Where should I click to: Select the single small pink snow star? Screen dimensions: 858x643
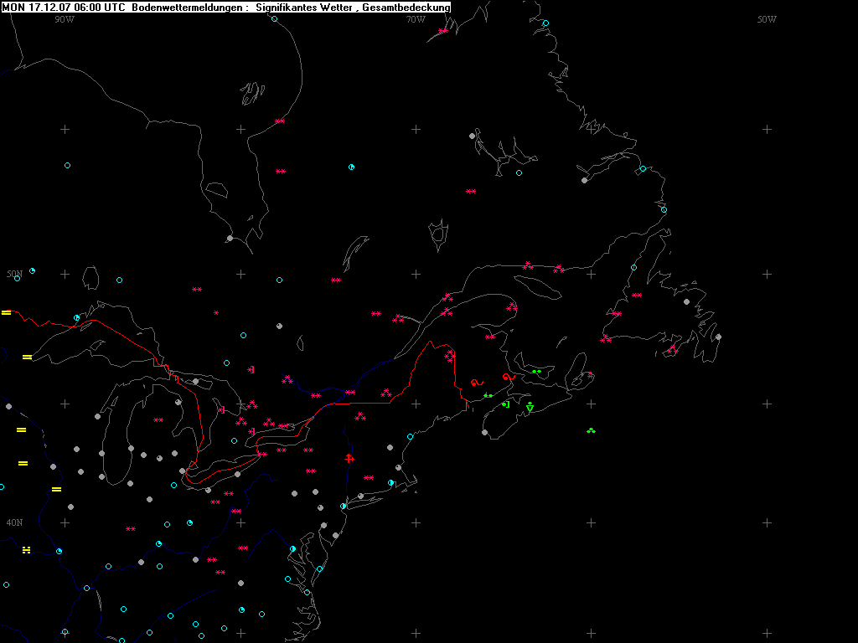tap(216, 312)
